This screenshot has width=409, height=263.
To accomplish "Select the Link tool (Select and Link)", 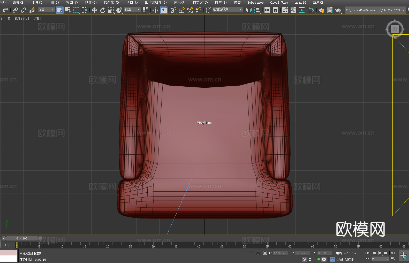I will (x=15, y=10).
